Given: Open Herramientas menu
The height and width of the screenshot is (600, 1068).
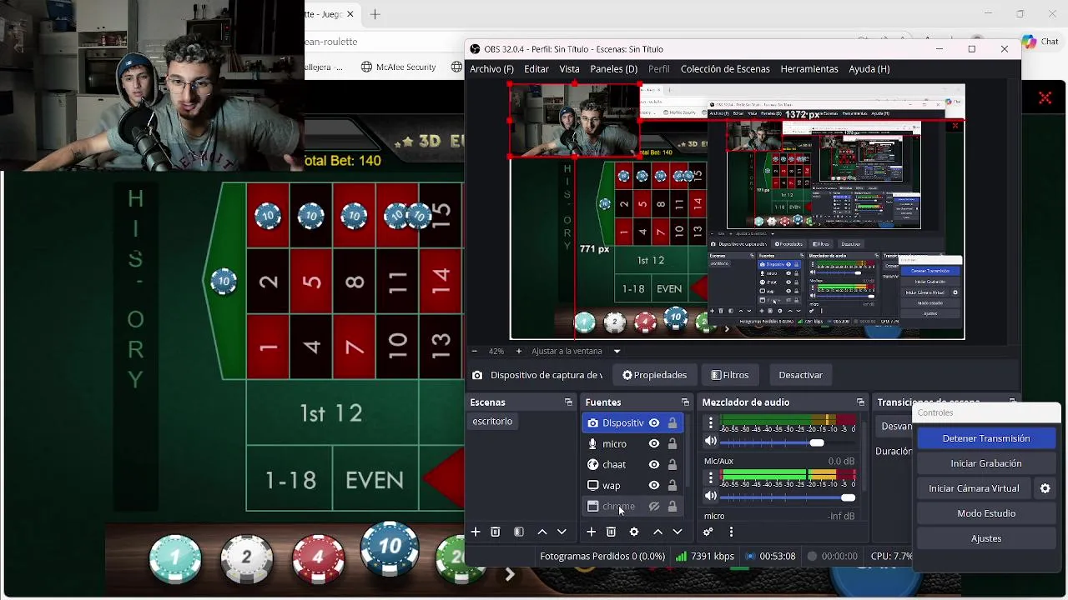Looking at the screenshot, I should 809,69.
